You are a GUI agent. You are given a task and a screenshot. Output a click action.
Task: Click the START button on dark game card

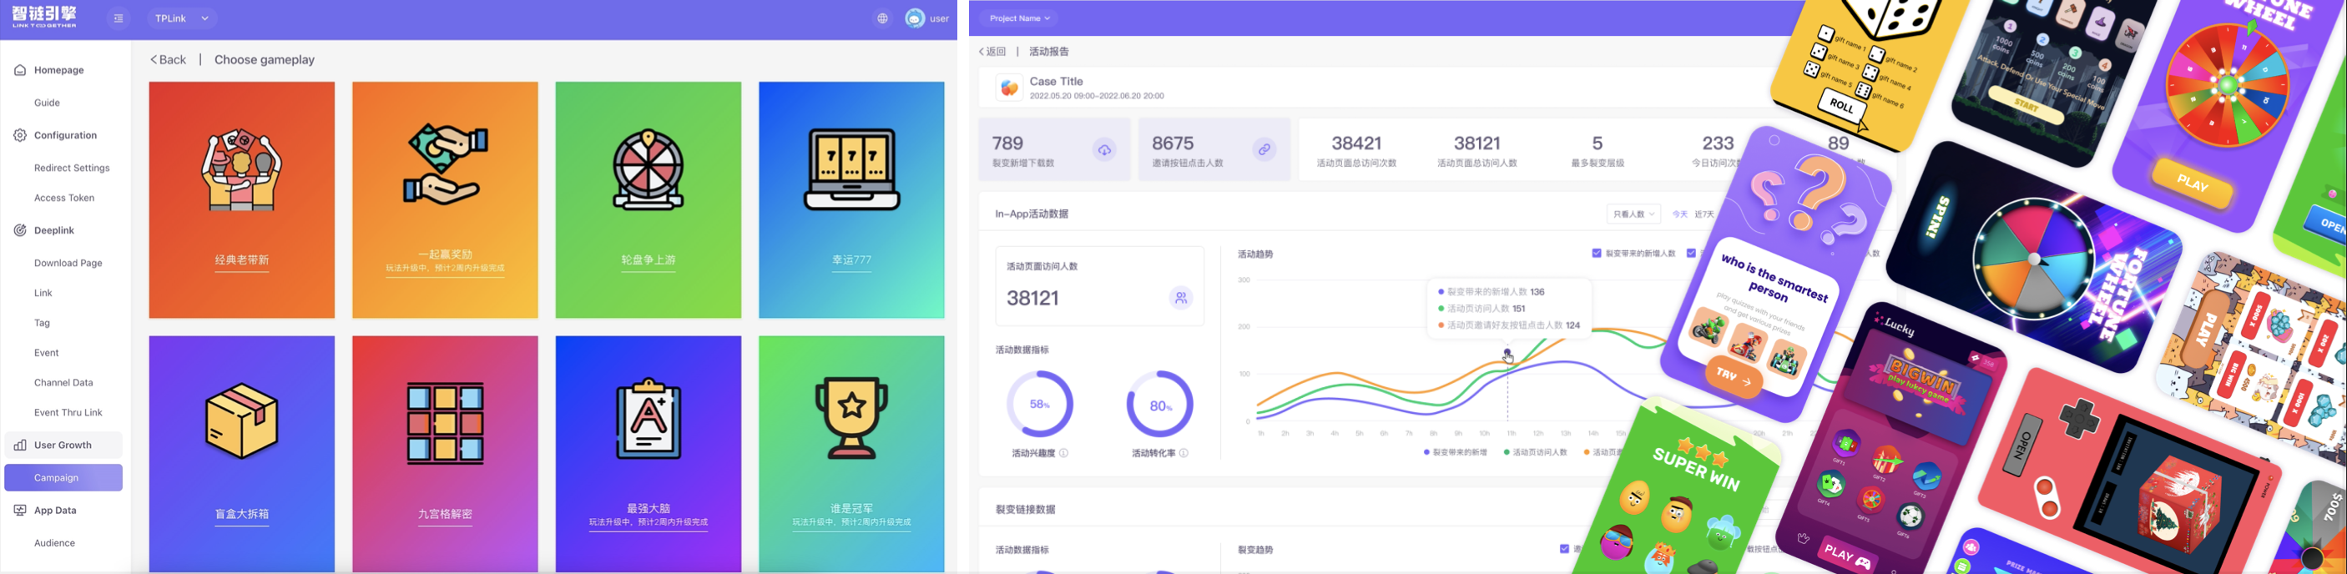click(2026, 105)
